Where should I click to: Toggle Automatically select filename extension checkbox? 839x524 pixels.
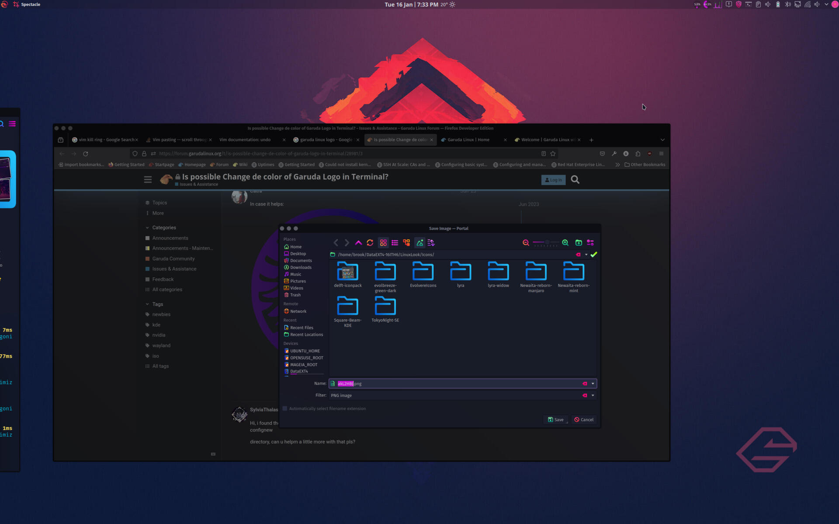coord(285,409)
